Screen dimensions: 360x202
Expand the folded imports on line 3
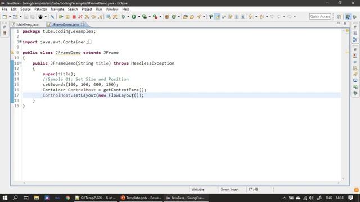20,42
